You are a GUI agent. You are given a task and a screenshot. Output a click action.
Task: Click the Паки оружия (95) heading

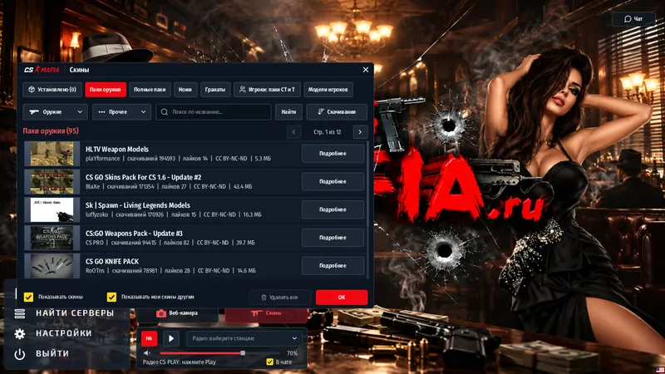click(x=51, y=130)
